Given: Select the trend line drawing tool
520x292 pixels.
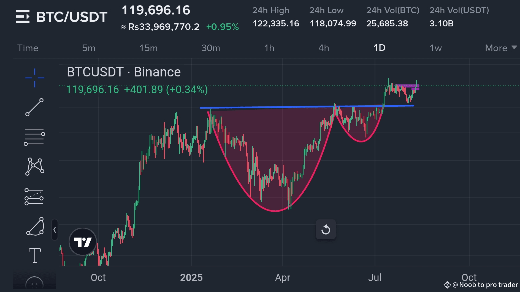Looking at the screenshot, I should pyautogui.click(x=35, y=107).
